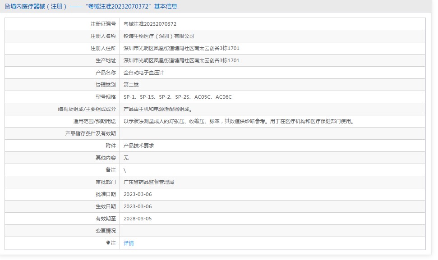Click the 产品名称 label
This screenshot has width=438, height=260.
(106, 73)
